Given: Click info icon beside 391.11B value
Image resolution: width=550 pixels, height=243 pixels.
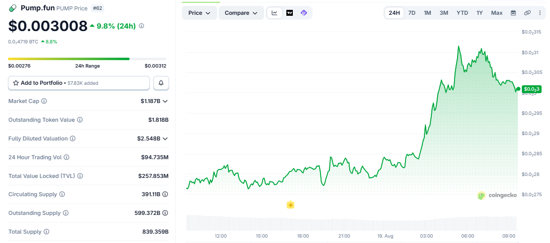Looking at the screenshot, I should (165, 194).
